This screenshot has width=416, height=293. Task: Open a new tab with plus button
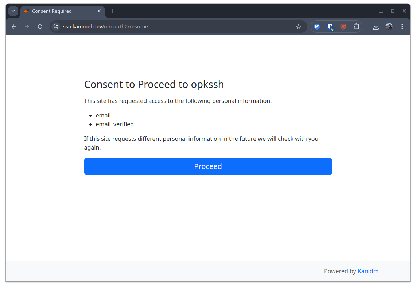pos(112,11)
